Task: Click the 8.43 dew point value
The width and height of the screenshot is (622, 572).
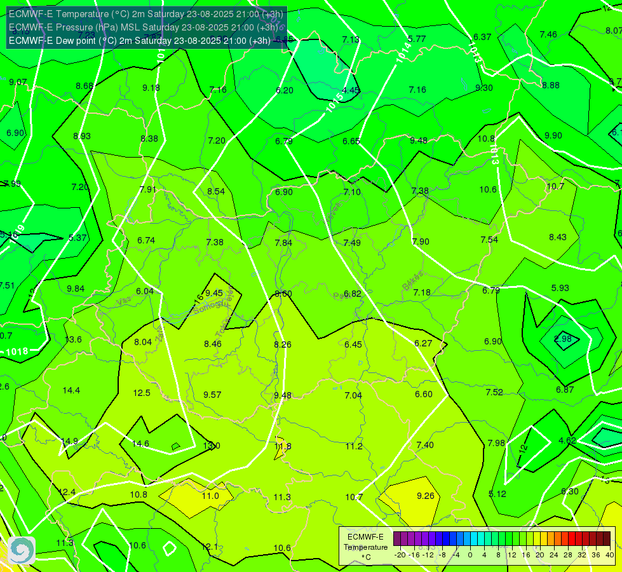Action: 558,237
